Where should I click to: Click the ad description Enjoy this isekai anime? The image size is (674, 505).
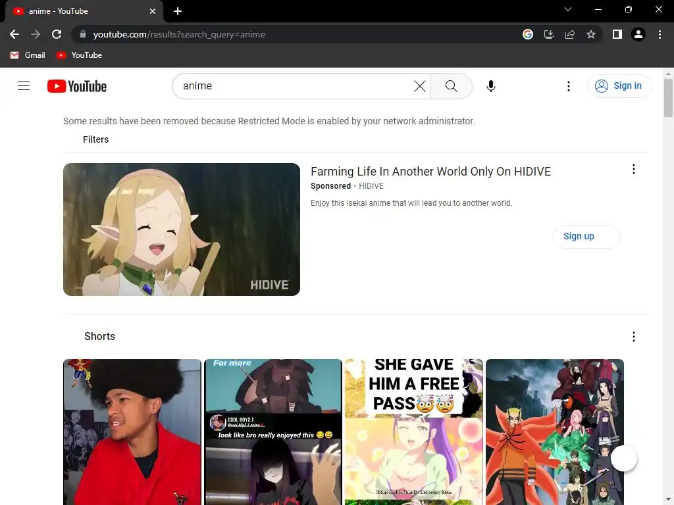(411, 203)
